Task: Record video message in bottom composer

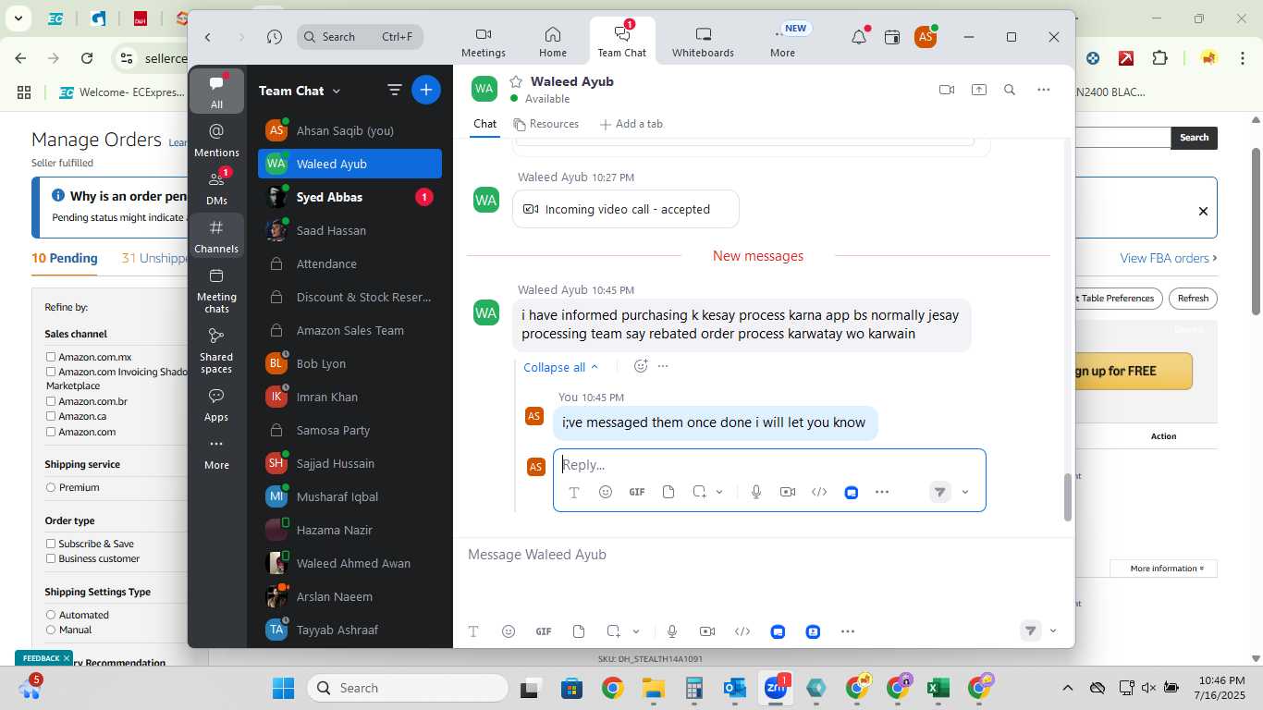Action: pos(707,631)
